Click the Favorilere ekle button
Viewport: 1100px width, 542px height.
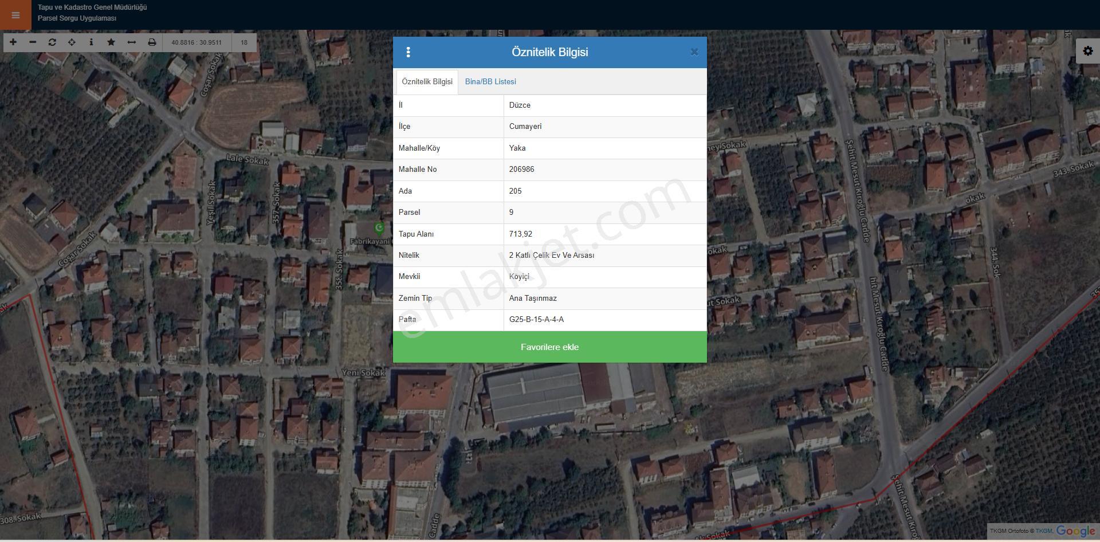coord(549,347)
